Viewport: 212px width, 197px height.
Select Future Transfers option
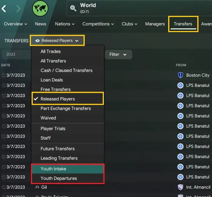pyautogui.click(x=68, y=149)
